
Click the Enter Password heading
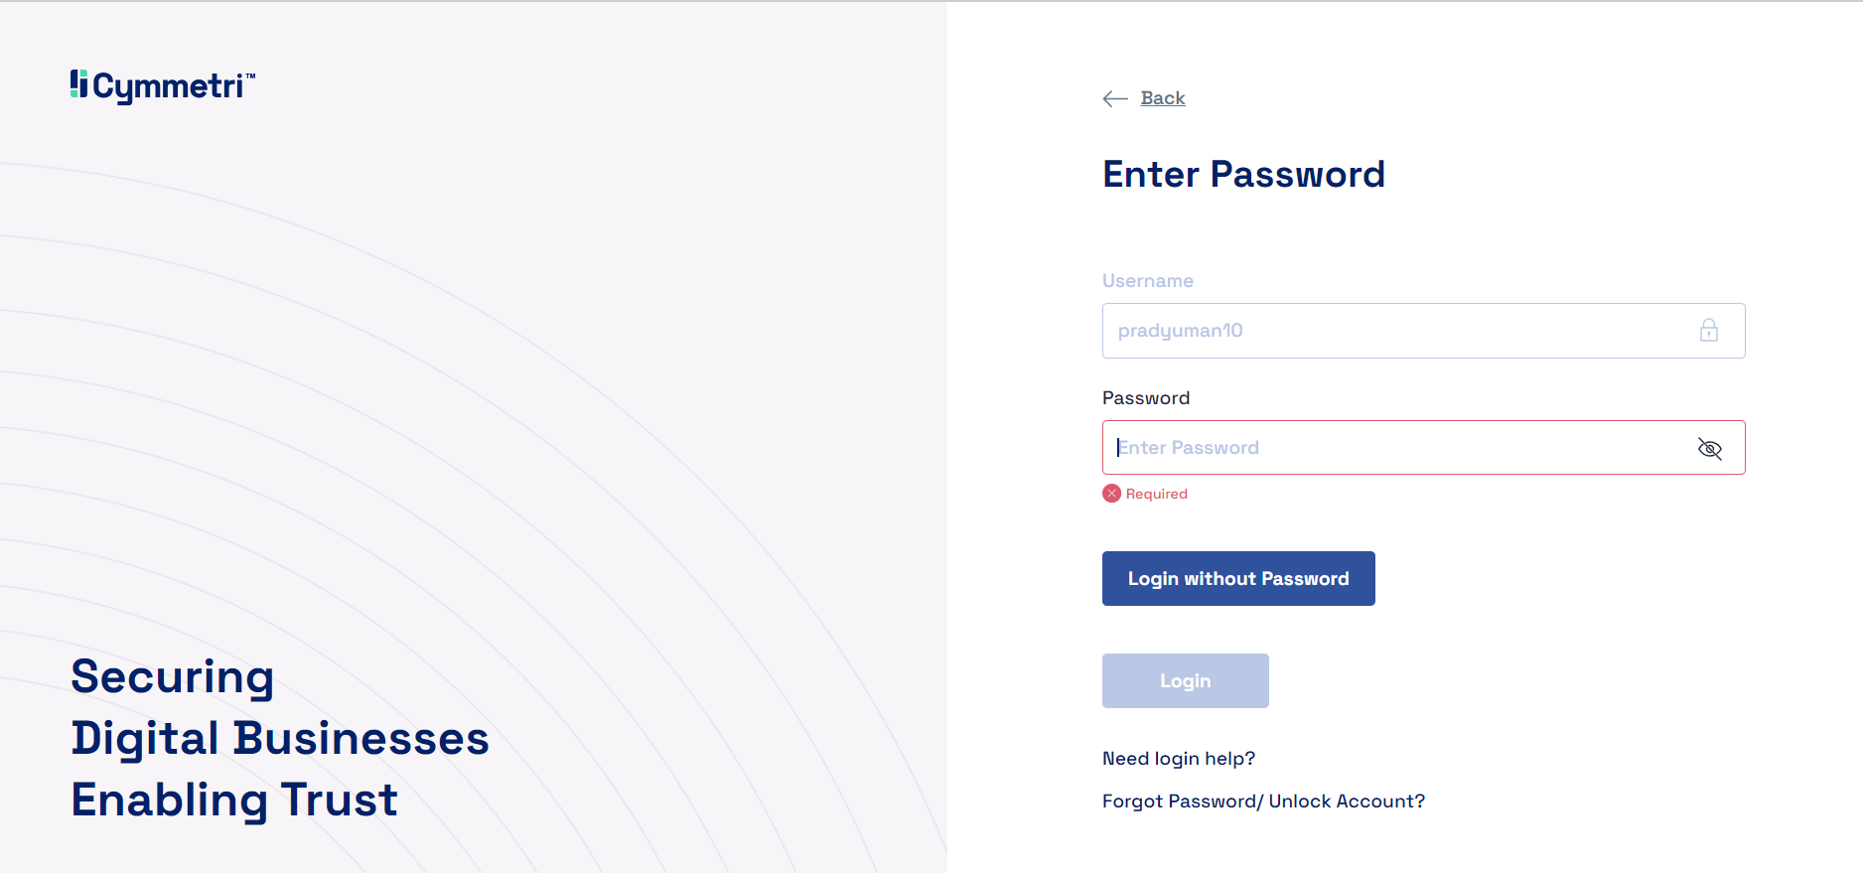[1243, 175]
